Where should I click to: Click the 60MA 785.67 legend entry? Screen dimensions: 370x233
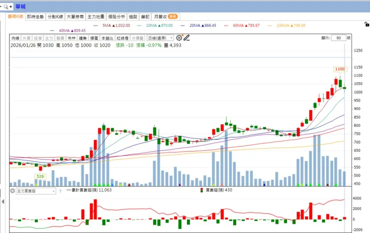pyautogui.click(x=241, y=26)
